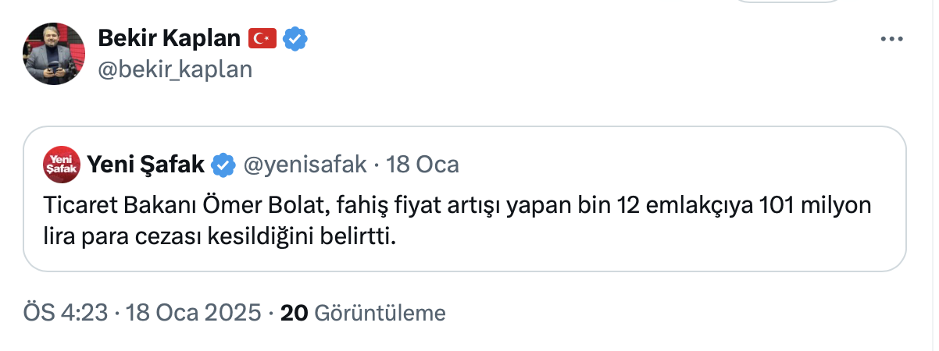Click the partially visible button at top
Screen dimensions: 939x351
[790, 2]
